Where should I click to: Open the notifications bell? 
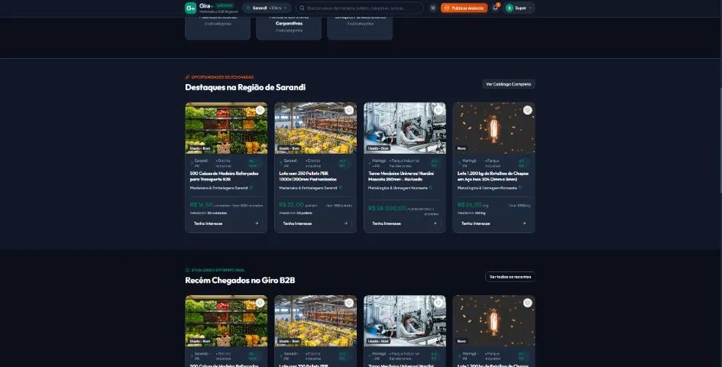(x=495, y=8)
